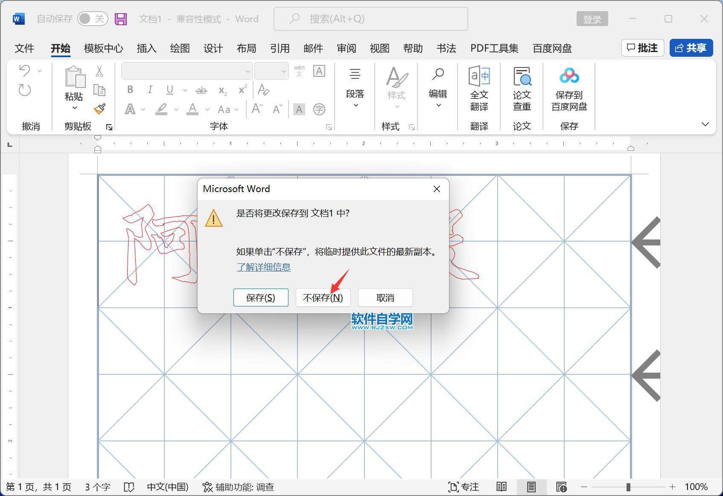
Task: Open the proofing book icon in status bar
Action: tap(129, 487)
